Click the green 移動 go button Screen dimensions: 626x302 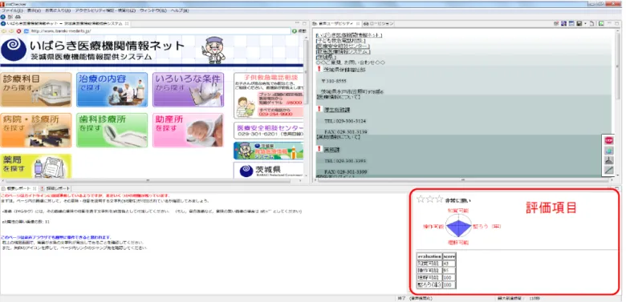point(299,31)
